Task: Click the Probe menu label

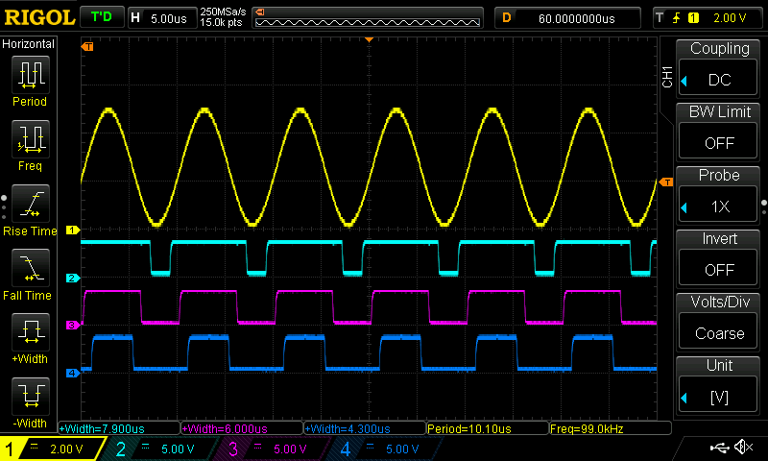Action: (718, 175)
